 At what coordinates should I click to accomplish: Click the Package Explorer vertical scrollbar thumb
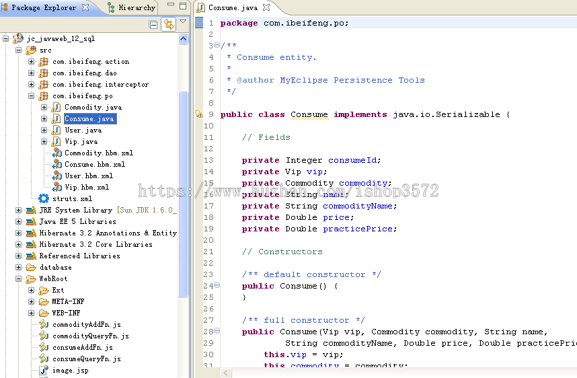coord(184,194)
